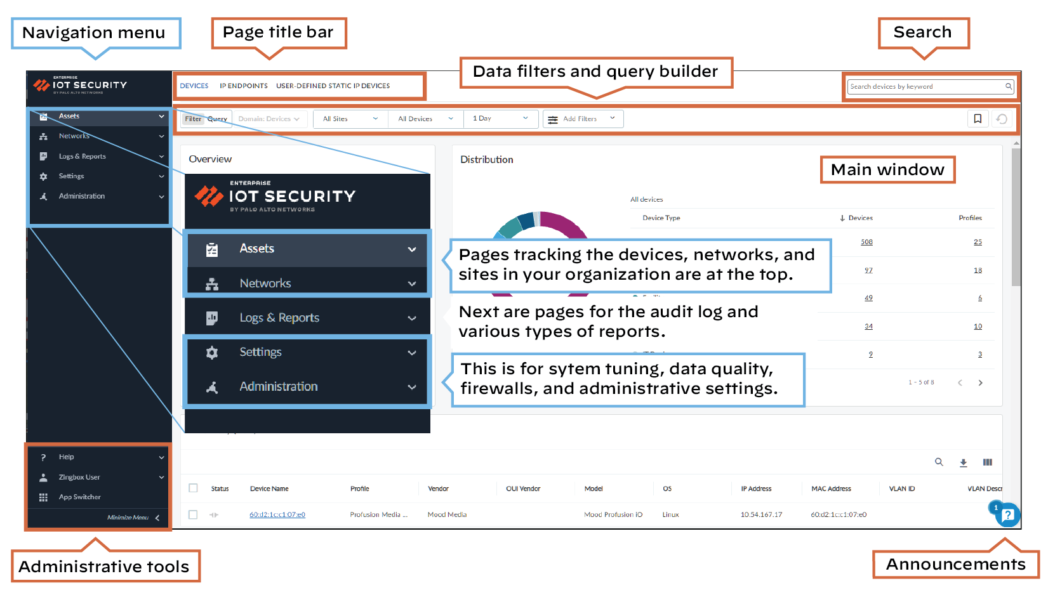Click the Vendor column header in the device table

pos(438,489)
